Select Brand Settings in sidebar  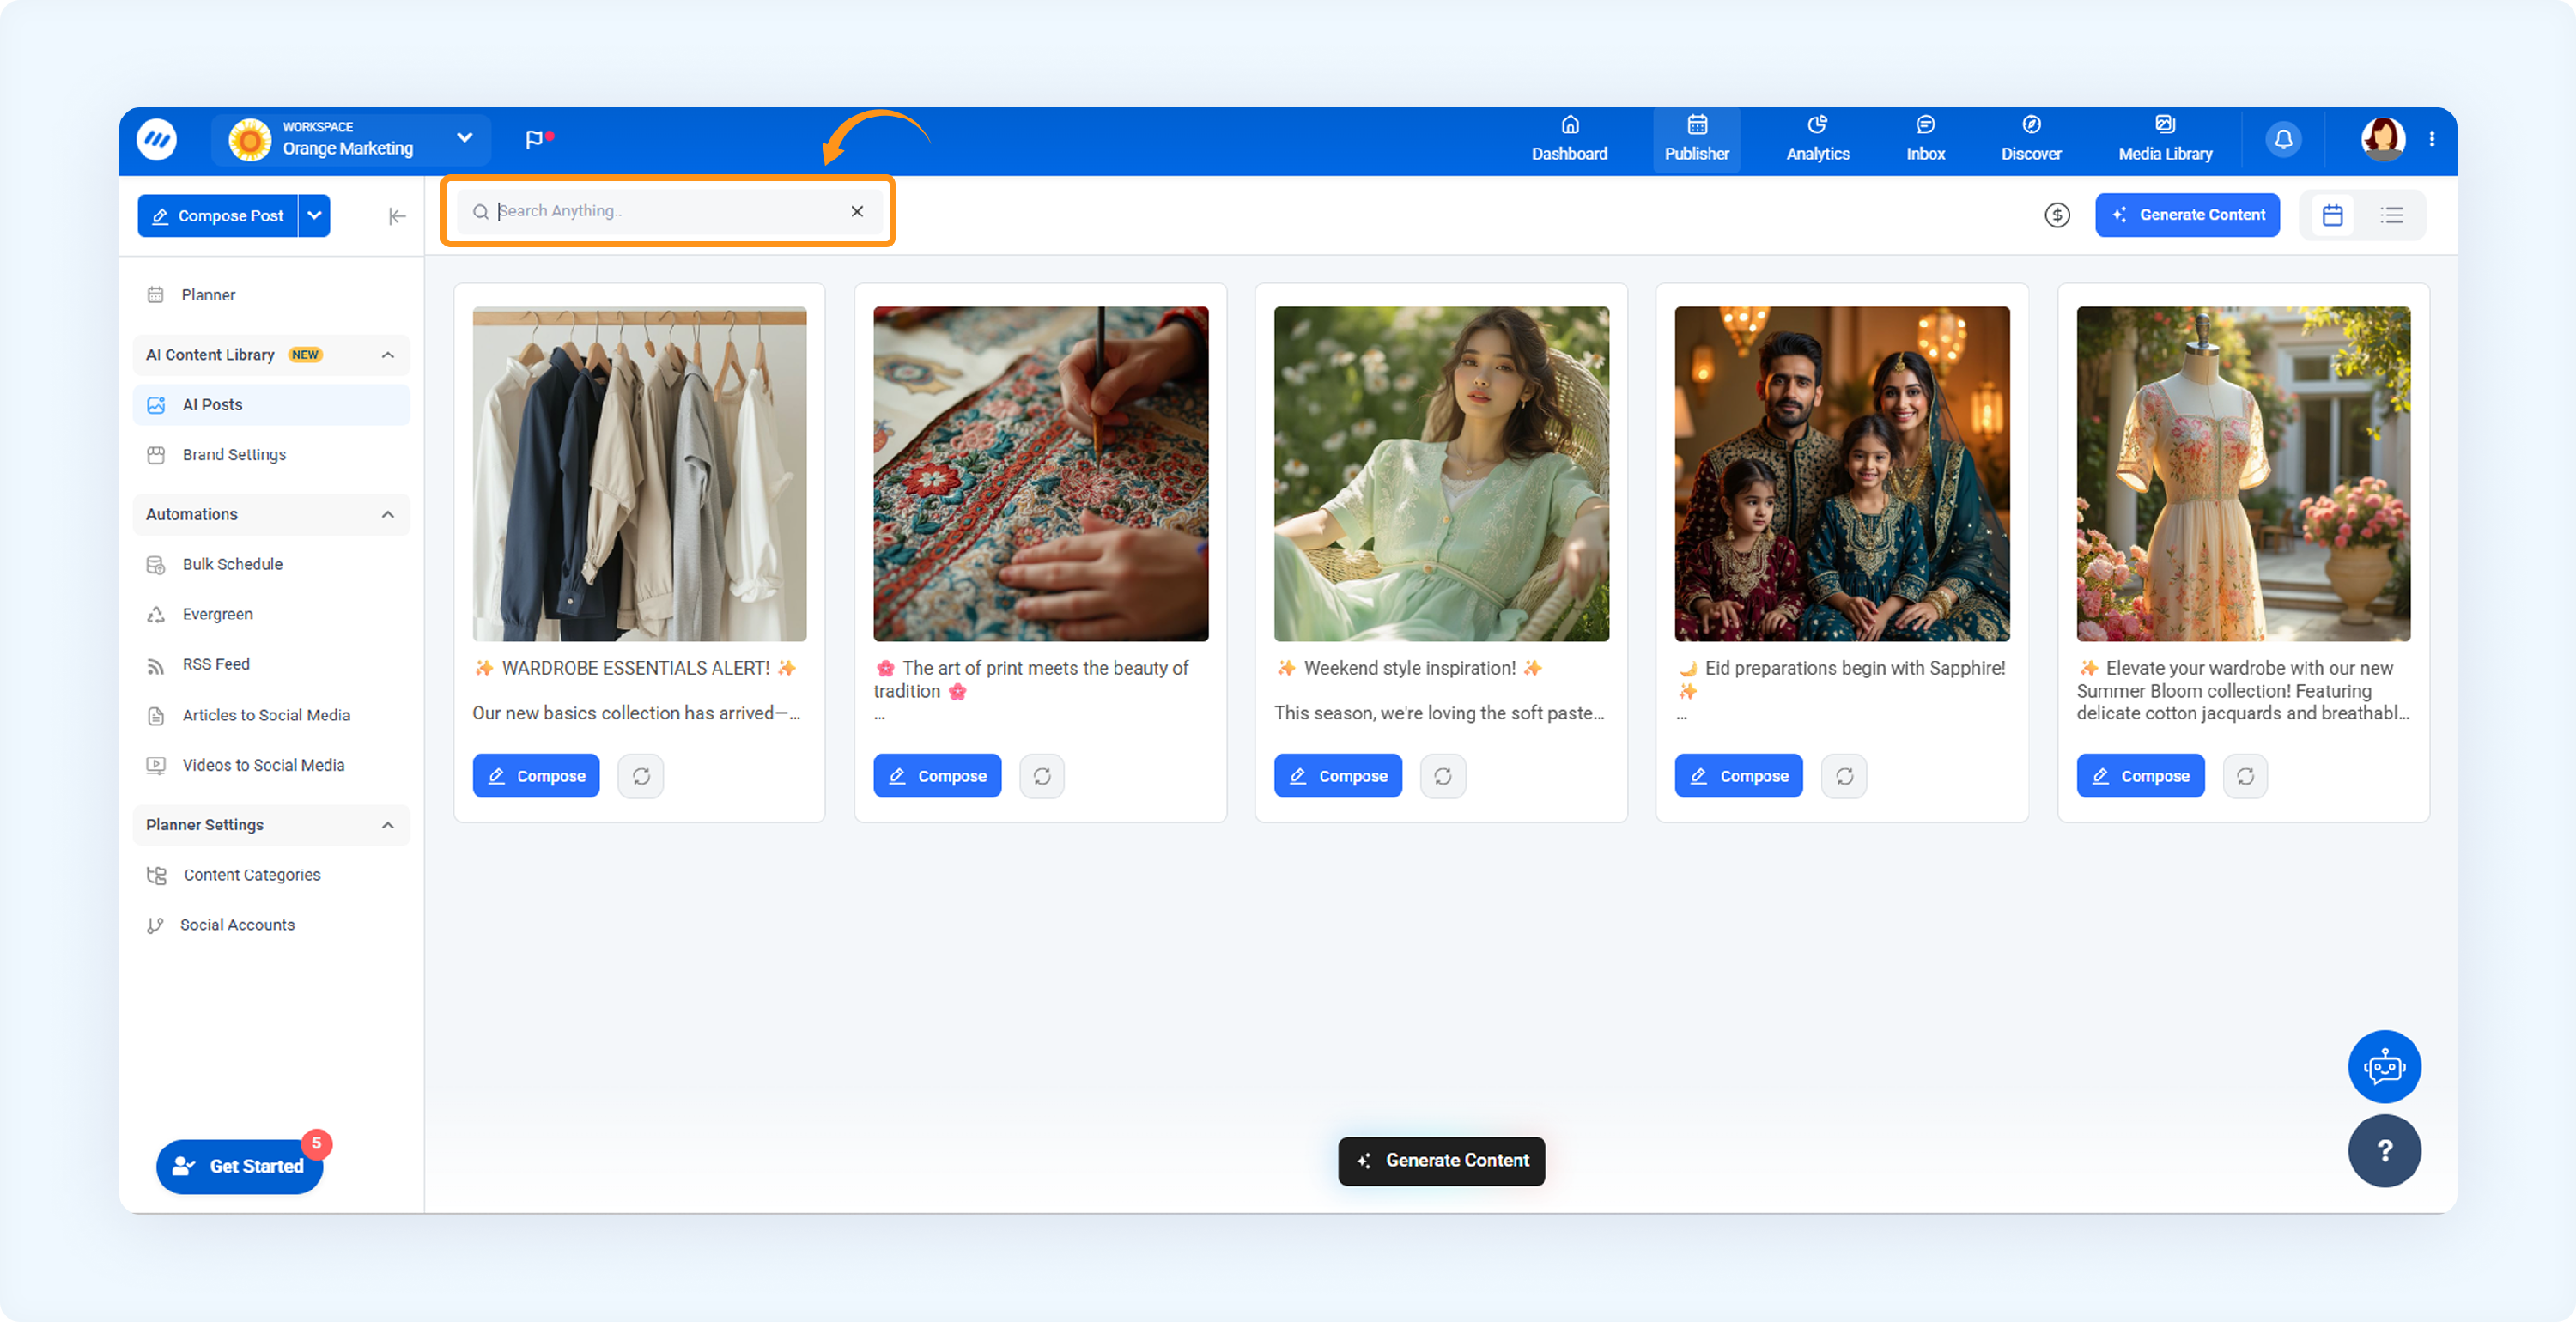pyautogui.click(x=234, y=454)
